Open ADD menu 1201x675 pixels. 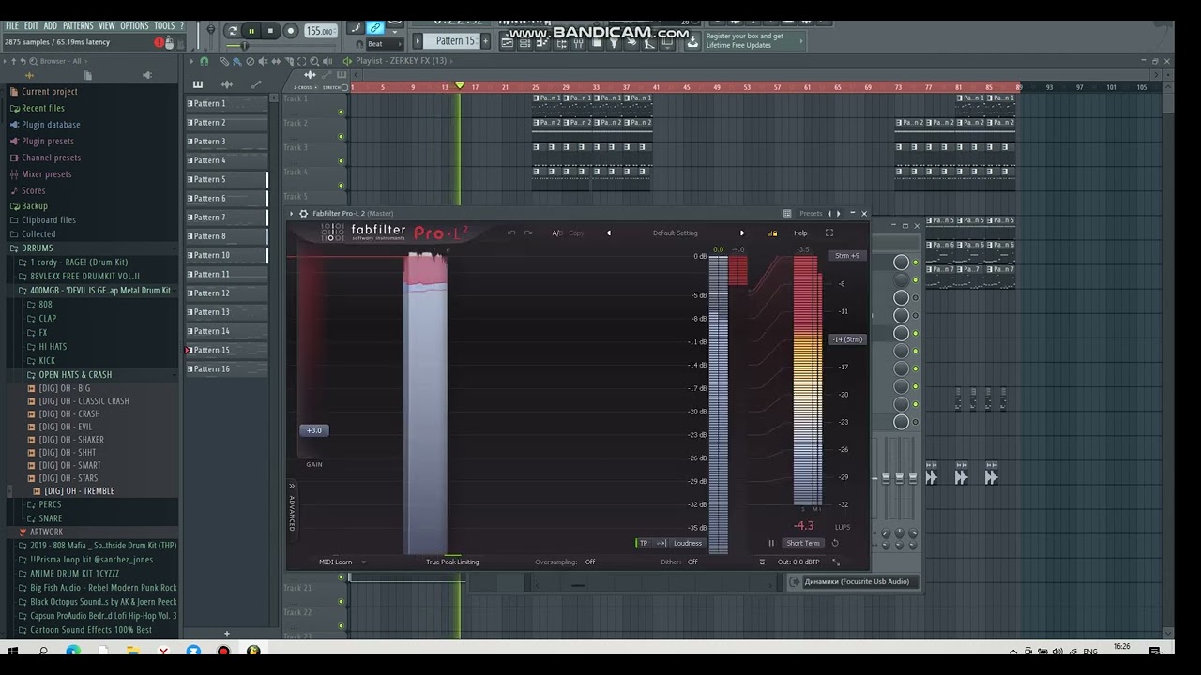(51, 25)
